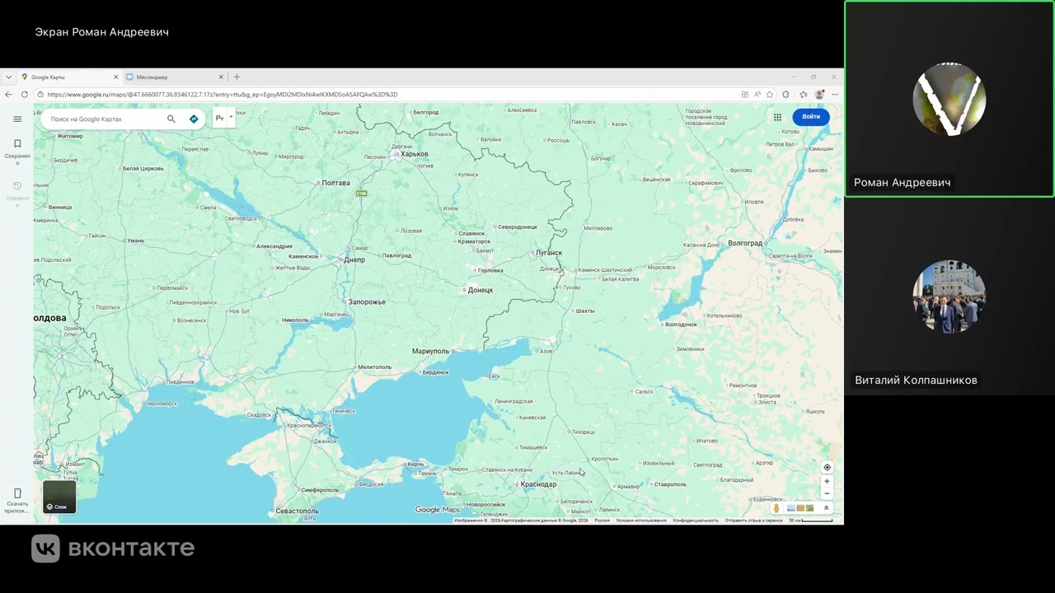Click the Днепр city label
The width and height of the screenshot is (1055, 593).
pos(353,259)
